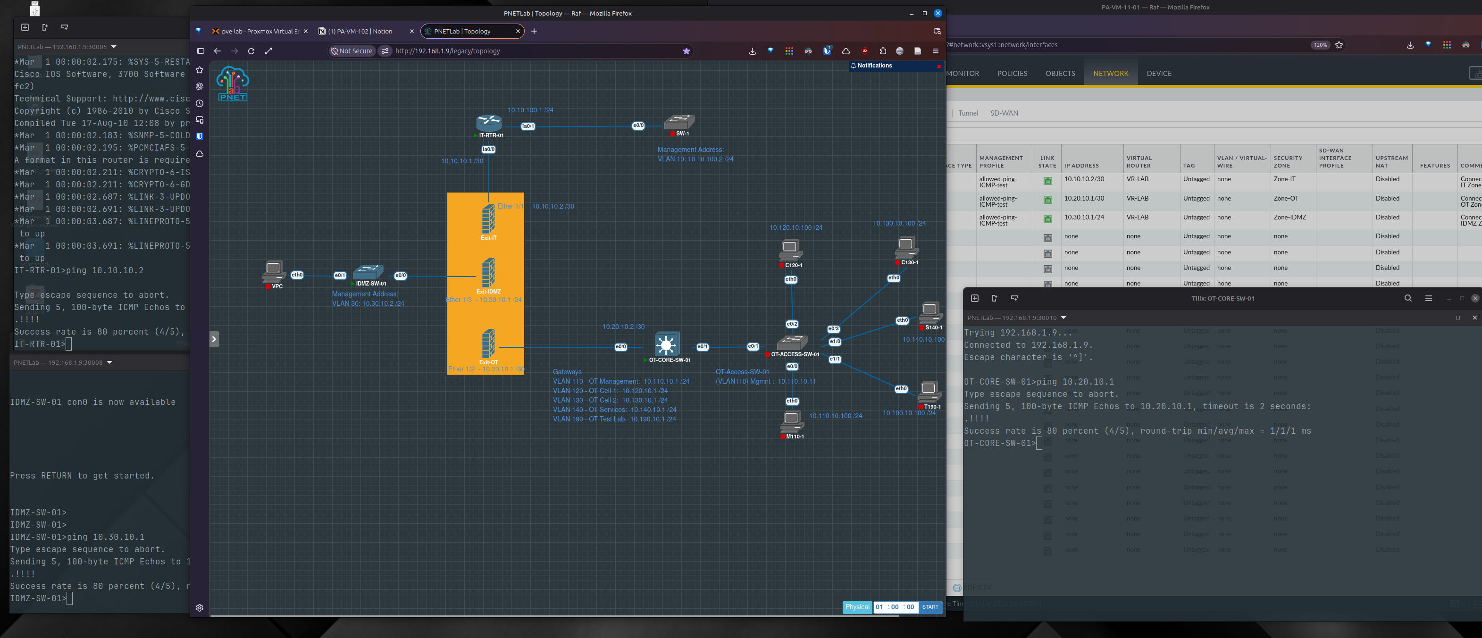The height and width of the screenshot is (638, 1482).
Task: Click the S140-1 computer node
Action: pos(931,312)
